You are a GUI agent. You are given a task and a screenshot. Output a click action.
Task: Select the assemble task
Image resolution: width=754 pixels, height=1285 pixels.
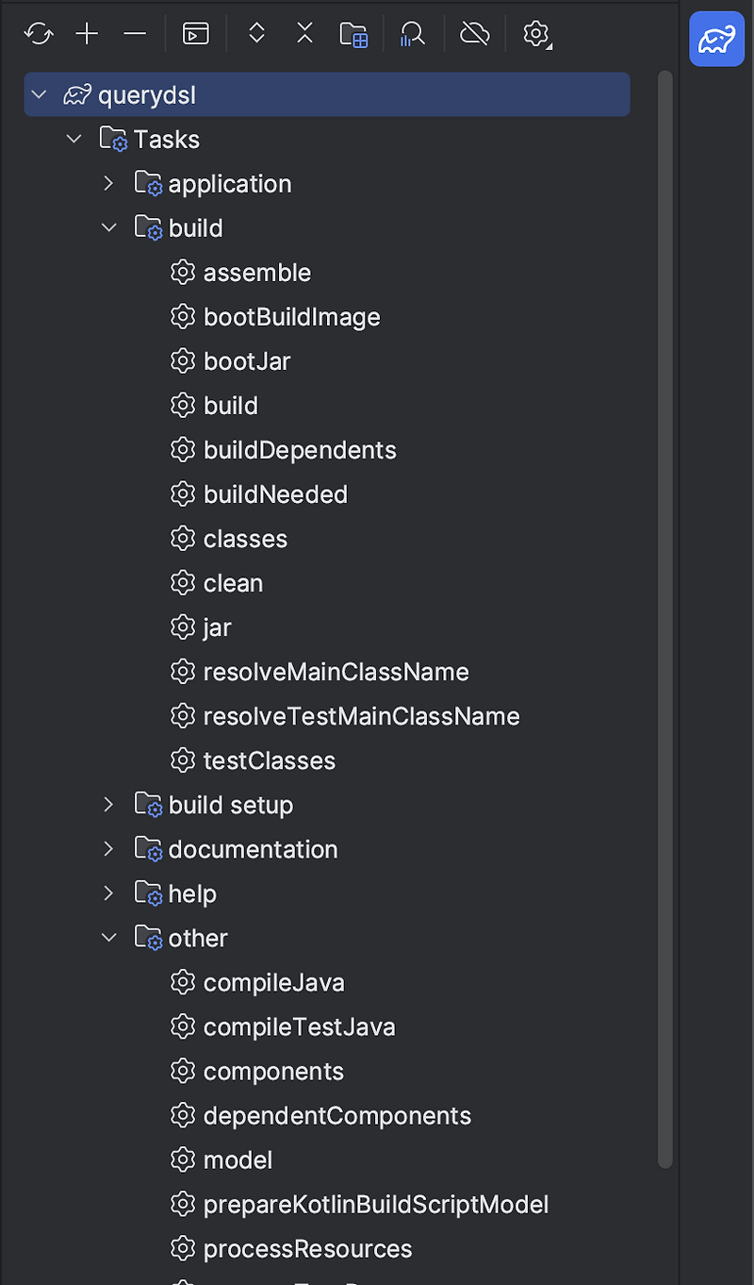pos(257,272)
